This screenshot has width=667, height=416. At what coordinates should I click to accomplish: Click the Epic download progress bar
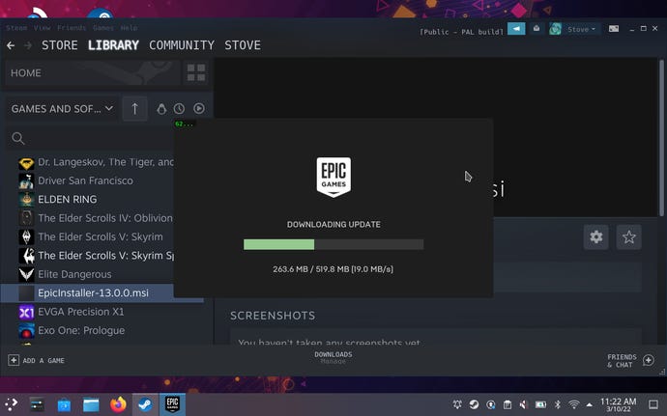click(x=333, y=244)
